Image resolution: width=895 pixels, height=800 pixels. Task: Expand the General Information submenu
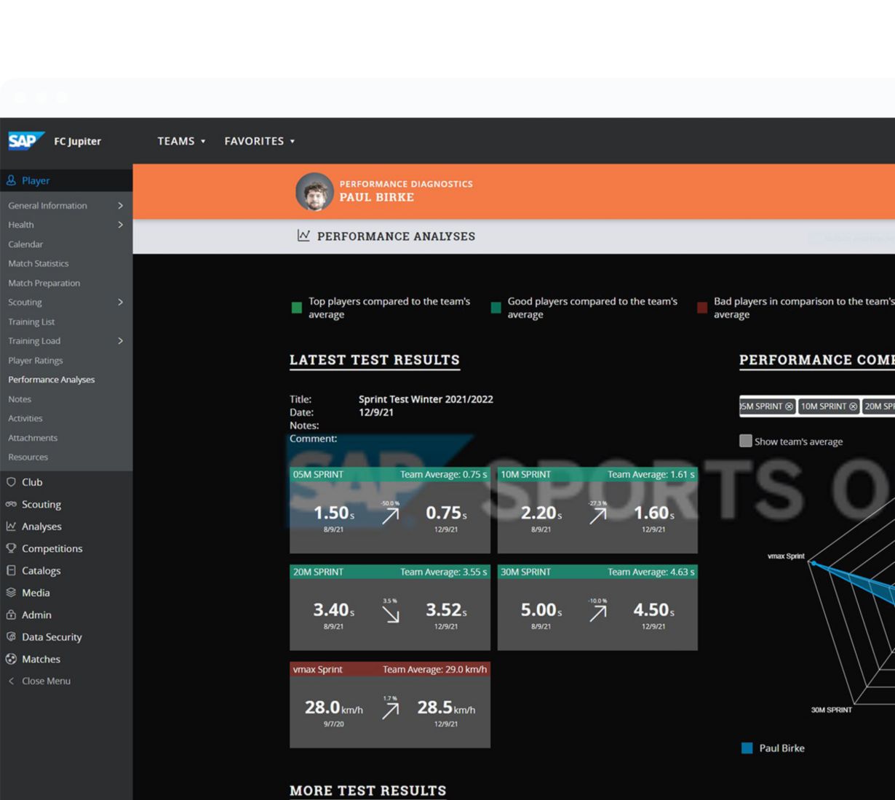pos(120,206)
